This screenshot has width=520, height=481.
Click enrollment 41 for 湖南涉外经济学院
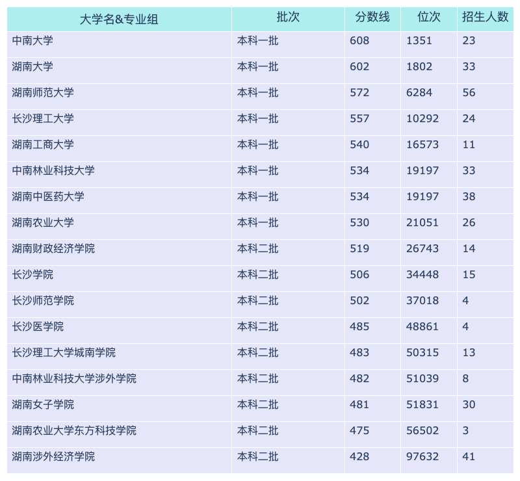[x=469, y=456]
